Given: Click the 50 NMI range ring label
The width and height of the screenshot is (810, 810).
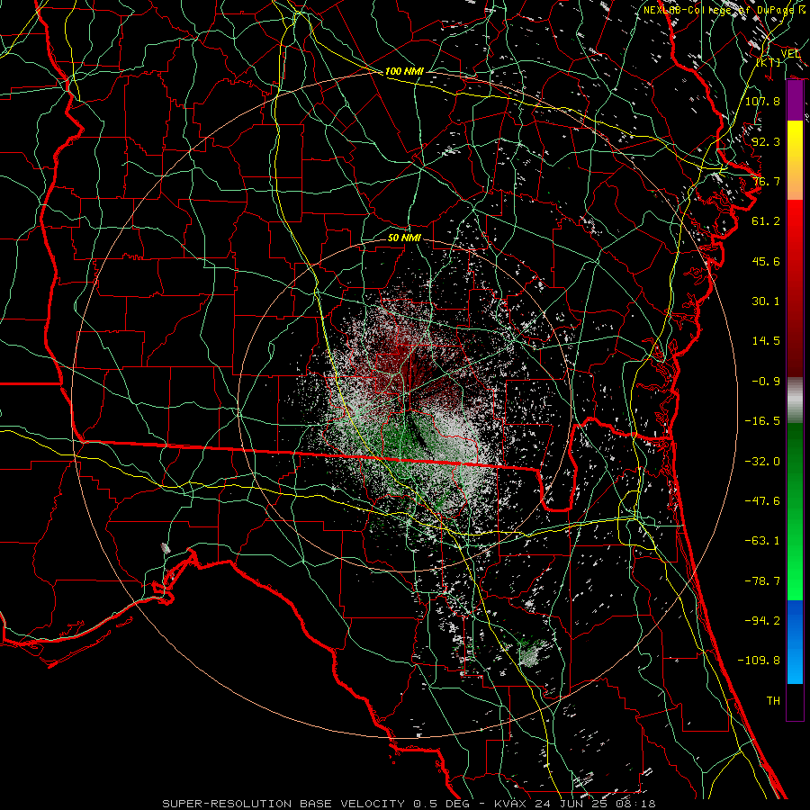Looking at the screenshot, I should [x=404, y=238].
